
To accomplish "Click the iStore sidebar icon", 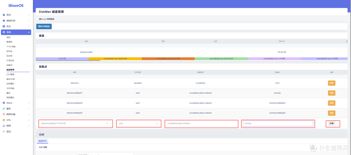I will tap(4, 103).
